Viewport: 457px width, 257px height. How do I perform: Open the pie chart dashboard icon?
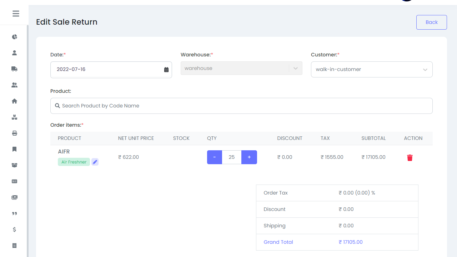click(x=15, y=37)
